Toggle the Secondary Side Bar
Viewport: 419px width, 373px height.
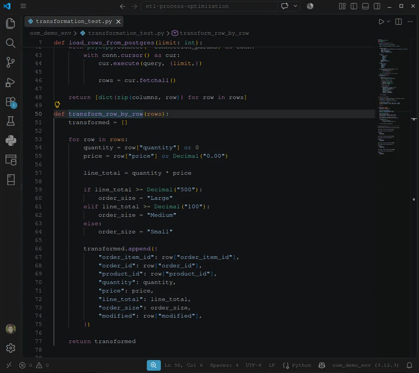377,6
